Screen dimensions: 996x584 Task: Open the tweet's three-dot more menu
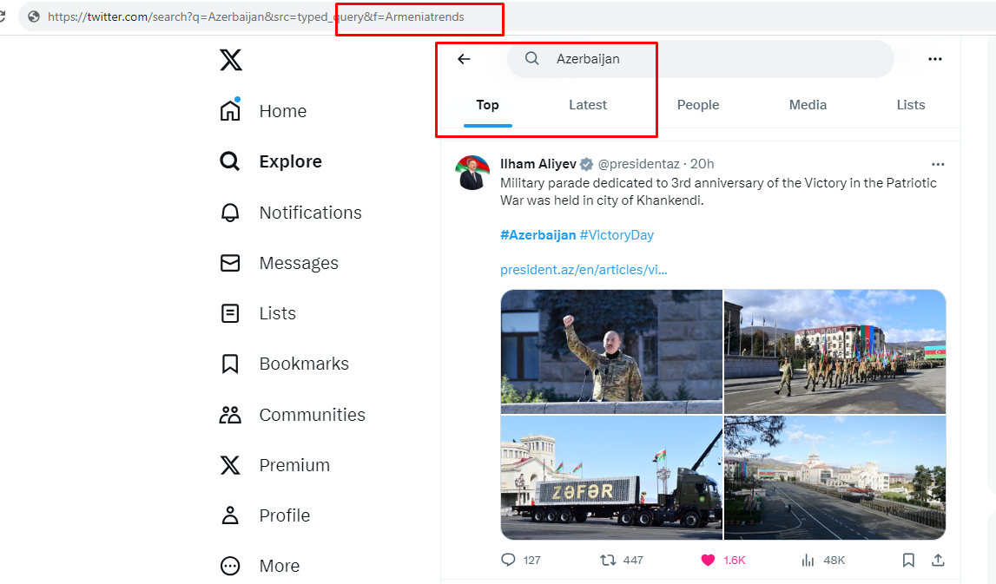click(x=937, y=164)
